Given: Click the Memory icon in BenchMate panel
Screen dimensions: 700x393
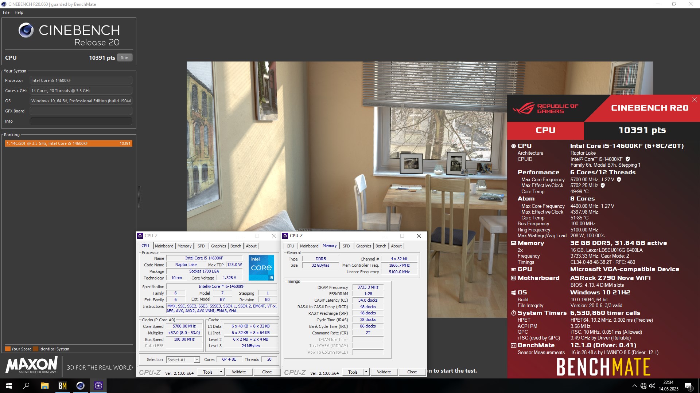Looking at the screenshot, I should coord(513,243).
